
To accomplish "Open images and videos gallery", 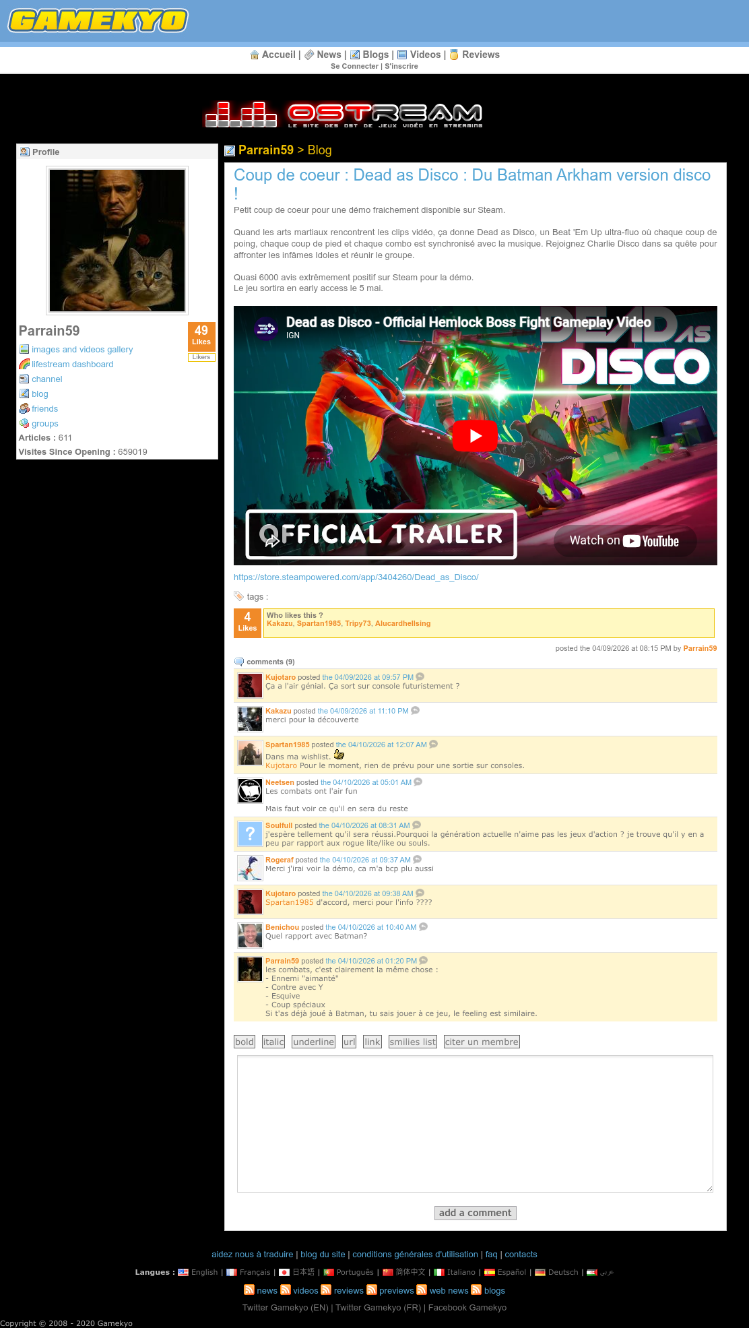I will (x=82, y=349).
